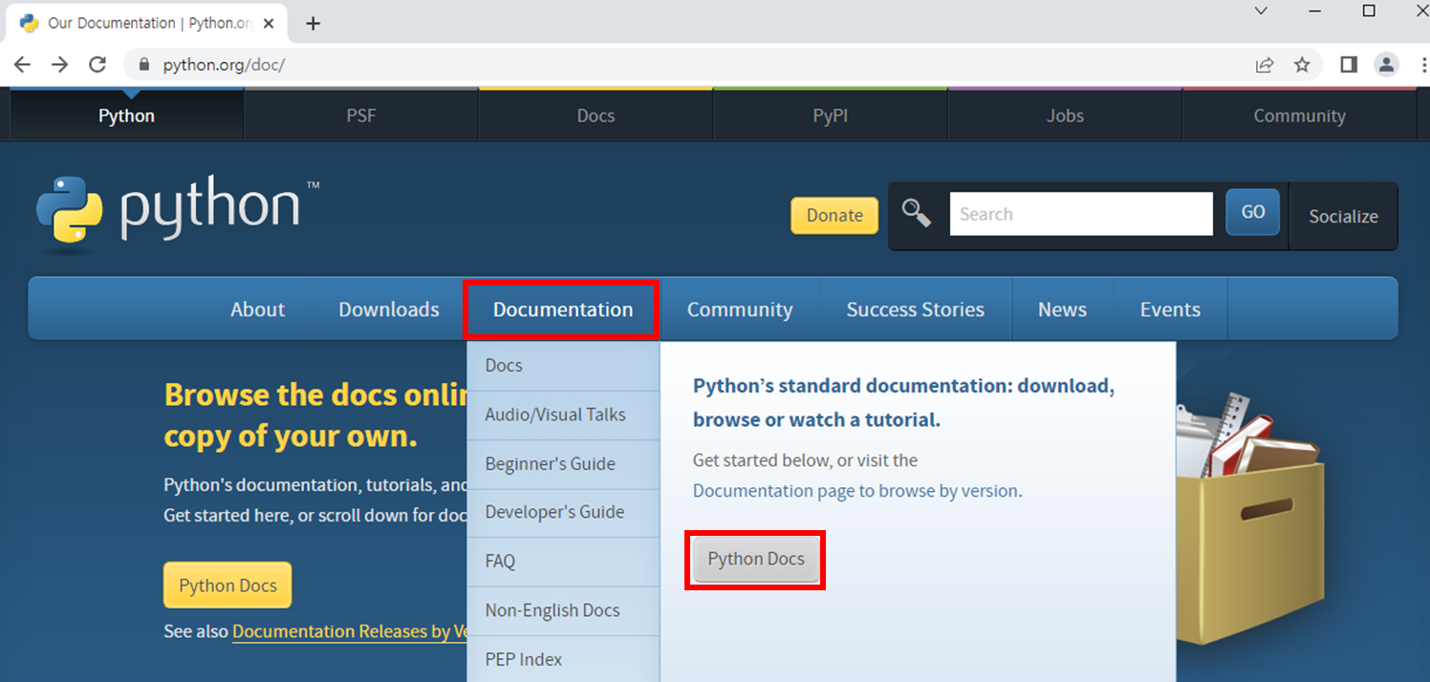This screenshot has height=682, width=1430.
Task: Click the yellow Python Docs button
Action: click(227, 586)
